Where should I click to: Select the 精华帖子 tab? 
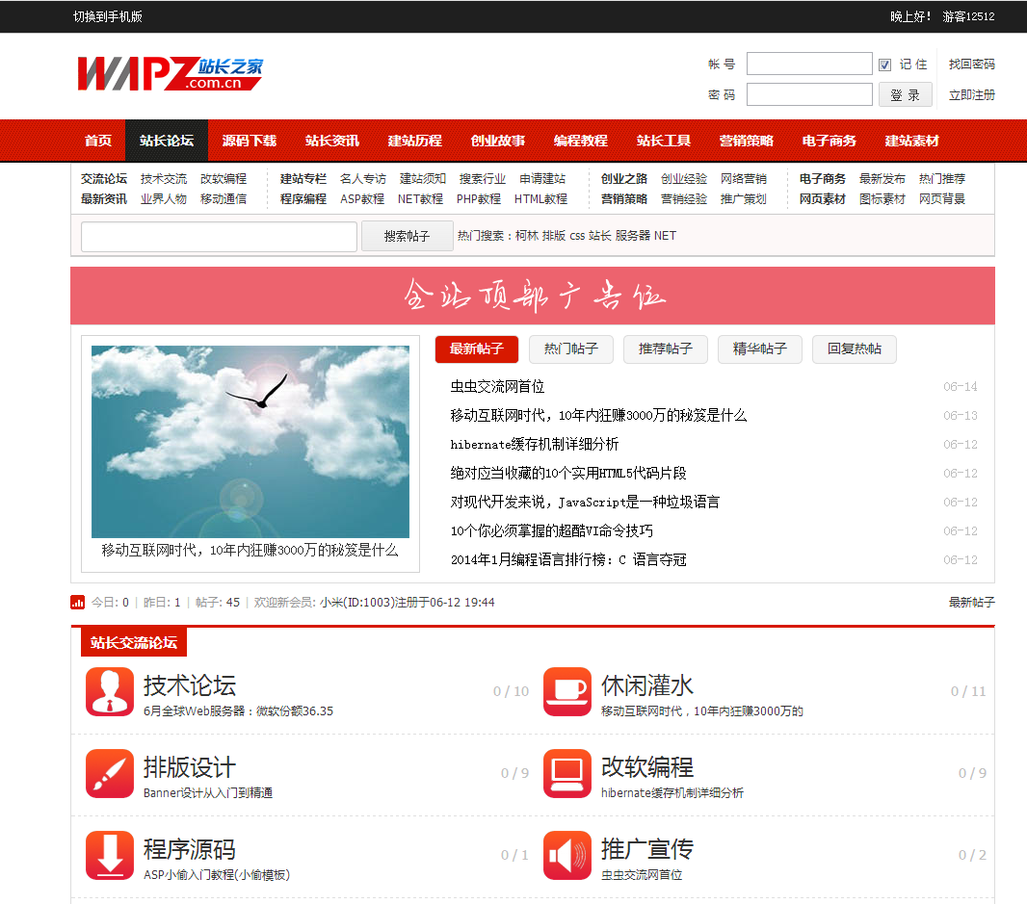click(x=759, y=349)
